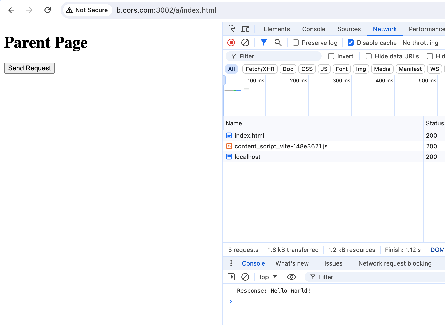Click the live expression eye icon
445x325 pixels.
pyautogui.click(x=291, y=277)
